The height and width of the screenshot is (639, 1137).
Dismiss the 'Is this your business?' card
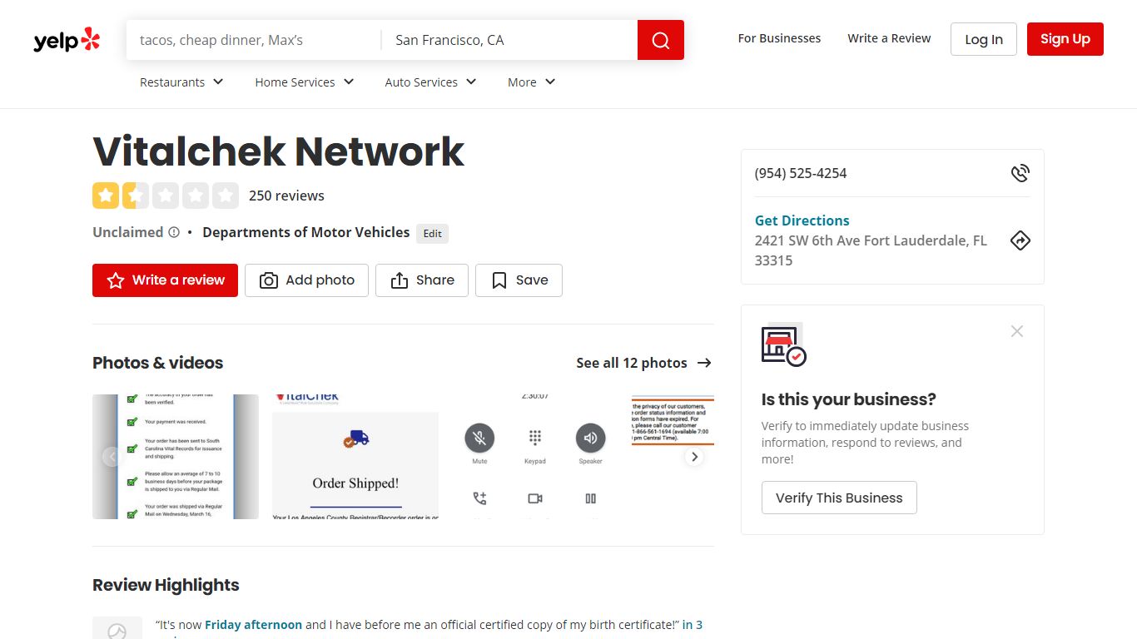point(1016,331)
